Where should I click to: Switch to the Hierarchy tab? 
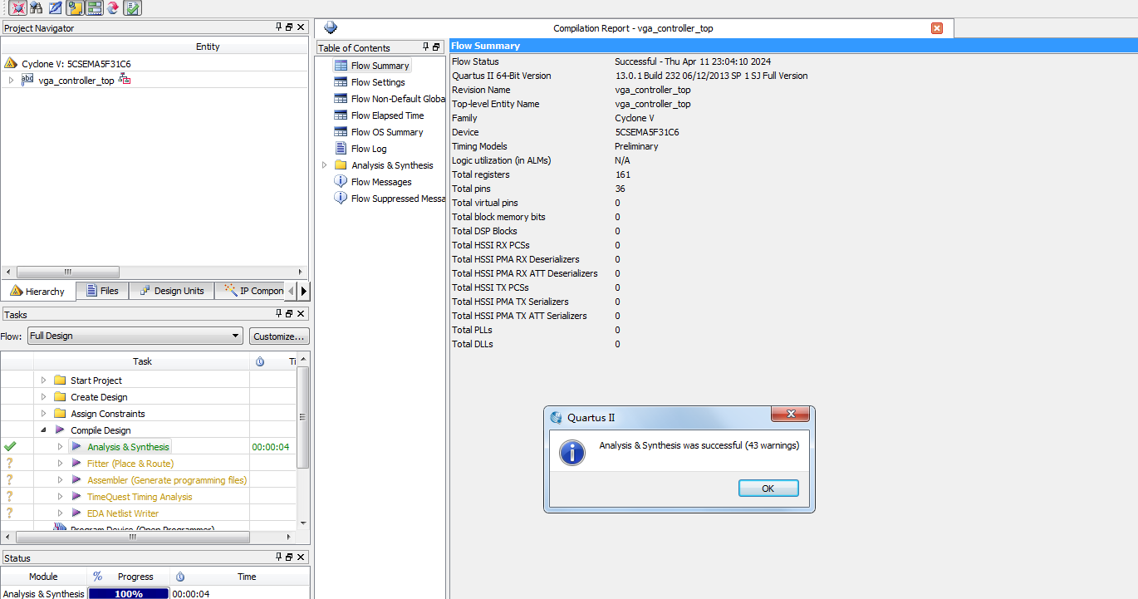(x=38, y=291)
